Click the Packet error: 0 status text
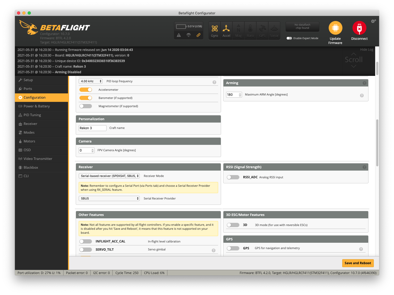The height and width of the screenshot is (295, 394). [77, 273]
